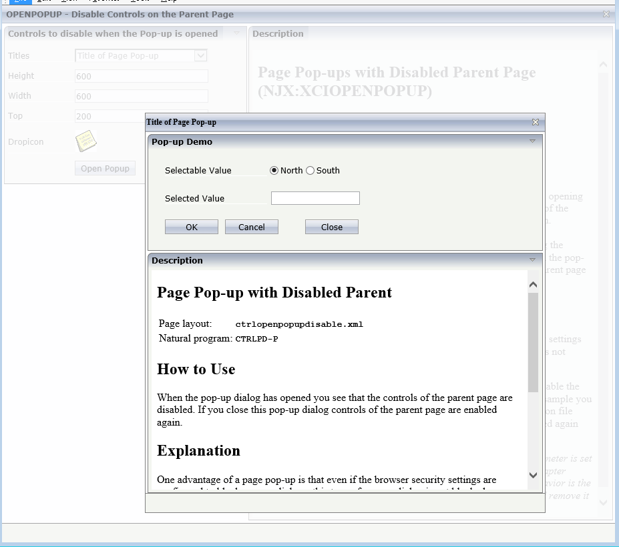Click inside the Selected Value text field

click(315, 197)
